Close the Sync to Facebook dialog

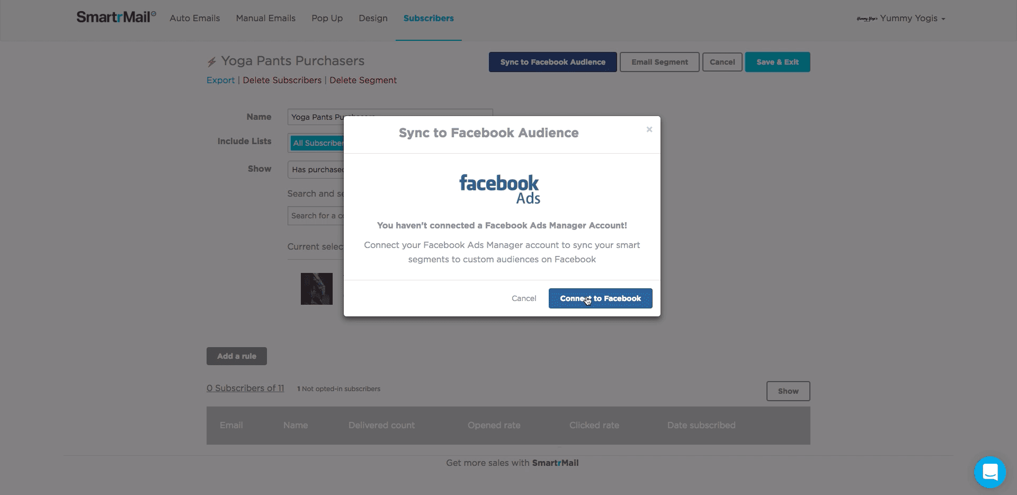click(x=649, y=129)
